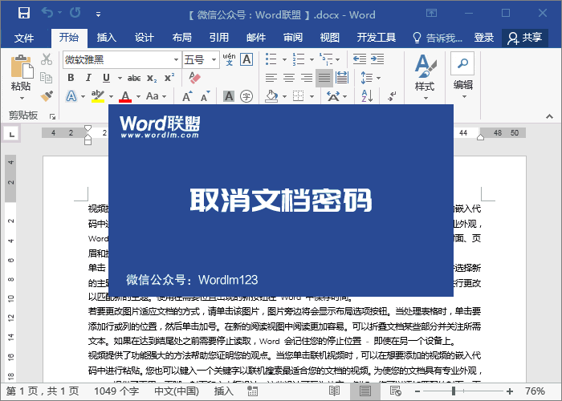Open the 引用 ribbon tab
This screenshot has height=401, width=562.
[219, 37]
